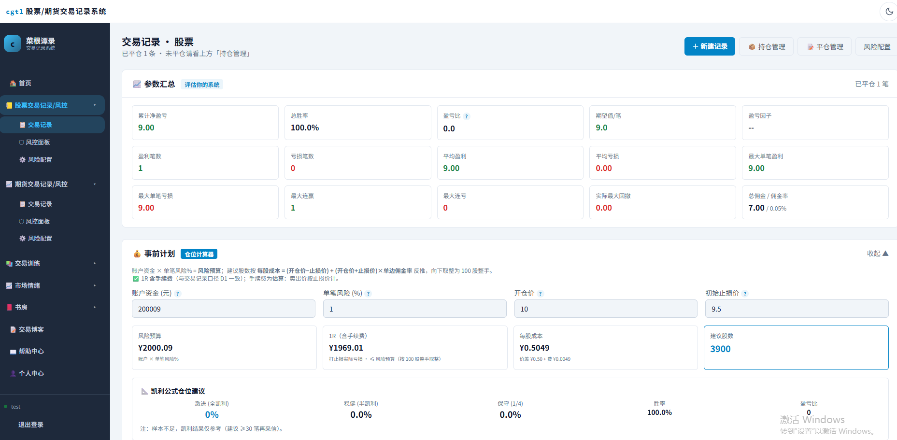Open 个人中心 in sidebar
This screenshot has width=897, height=440.
pyautogui.click(x=52, y=373)
